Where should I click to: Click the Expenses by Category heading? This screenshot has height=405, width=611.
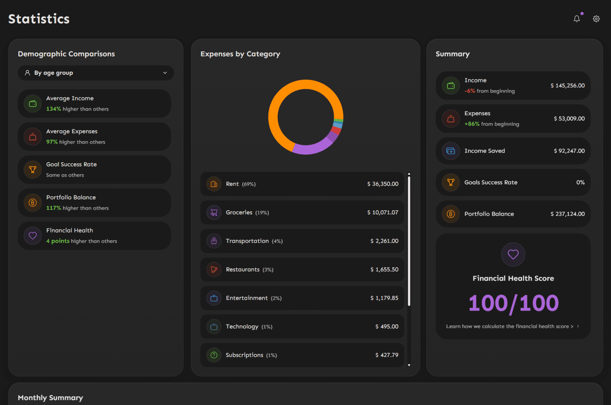coord(240,54)
